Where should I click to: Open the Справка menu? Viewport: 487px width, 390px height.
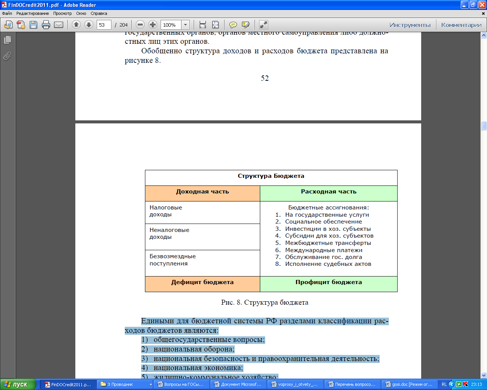click(x=99, y=13)
